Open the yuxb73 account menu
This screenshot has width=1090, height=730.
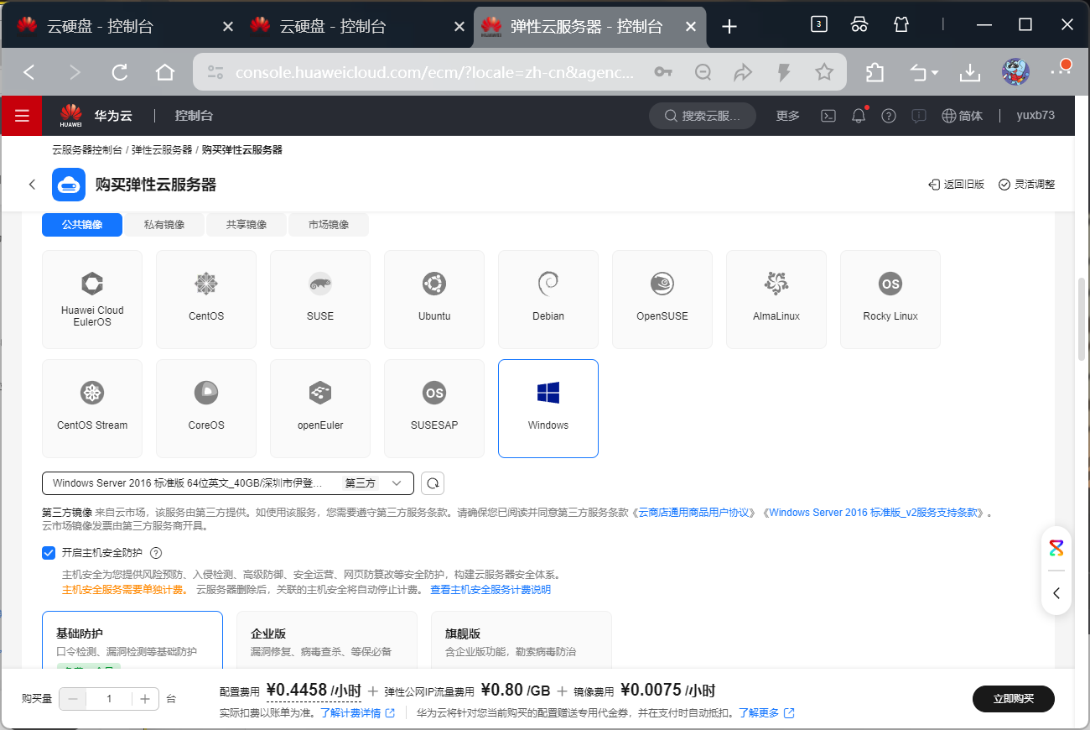click(1035, 116)
